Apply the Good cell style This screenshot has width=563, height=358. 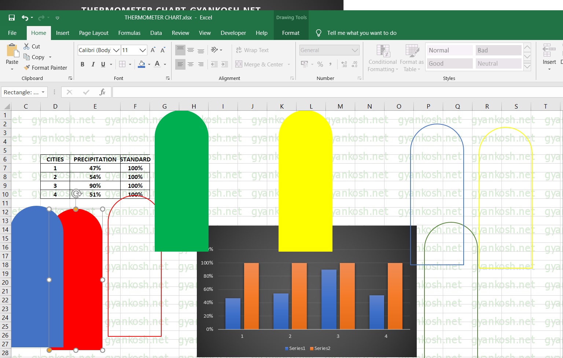450,63
